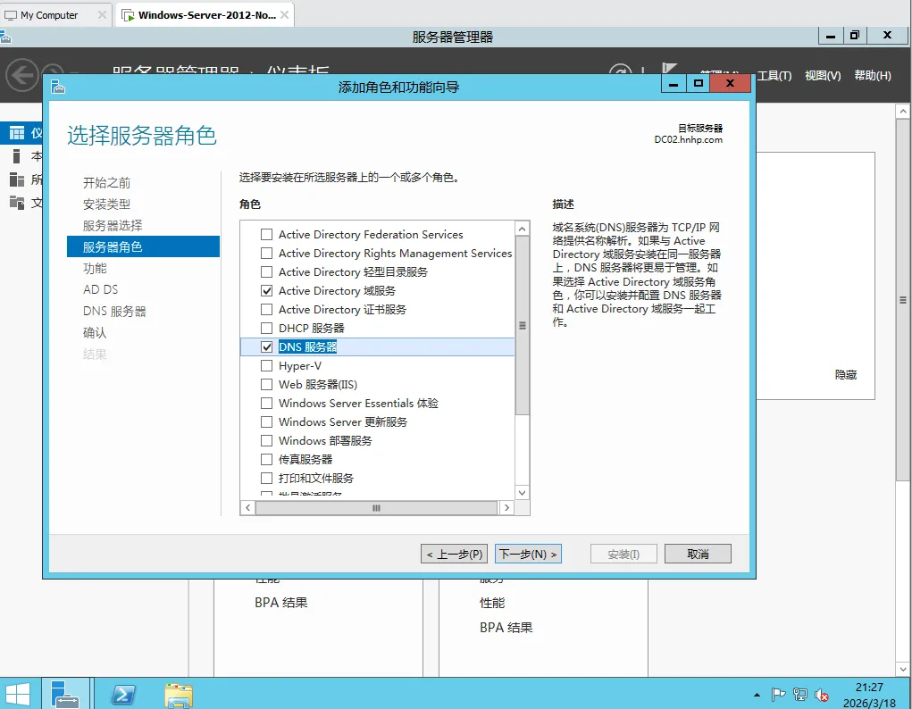Screen dimensions: 912x709
Task: Launch PowerShell from the taskbar
Action: [x=123, y=694]
